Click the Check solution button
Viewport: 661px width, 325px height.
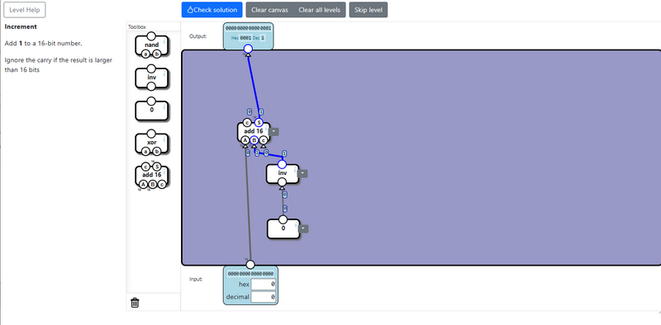click(212, 10)
